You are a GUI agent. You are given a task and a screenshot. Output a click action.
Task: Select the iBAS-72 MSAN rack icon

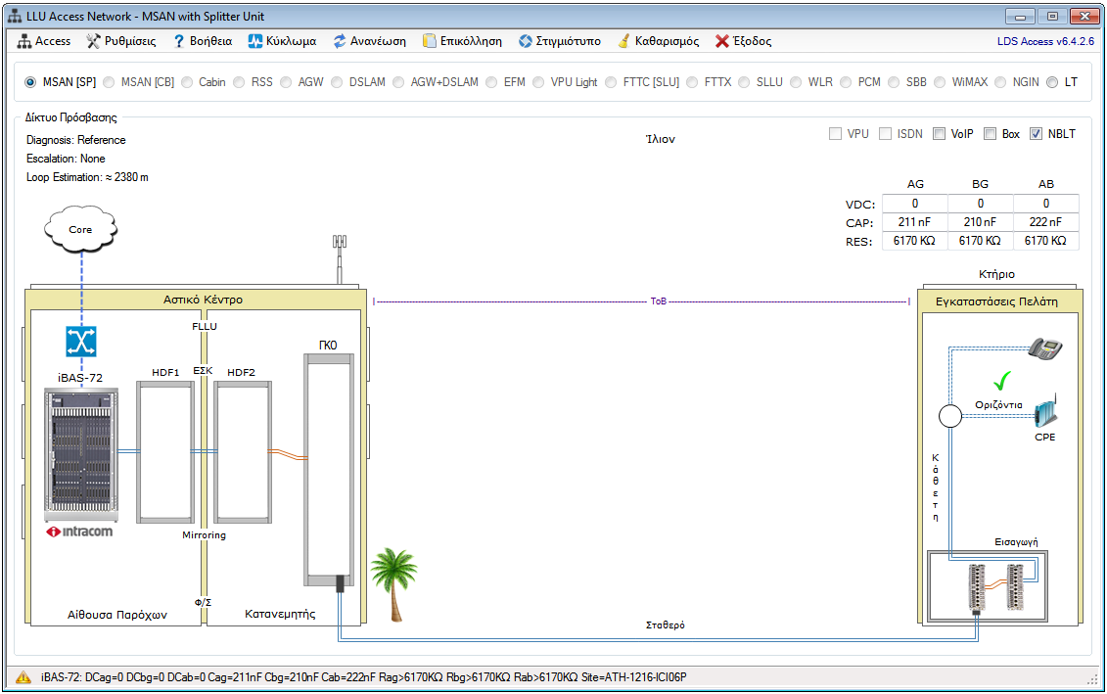pos(80,455)
